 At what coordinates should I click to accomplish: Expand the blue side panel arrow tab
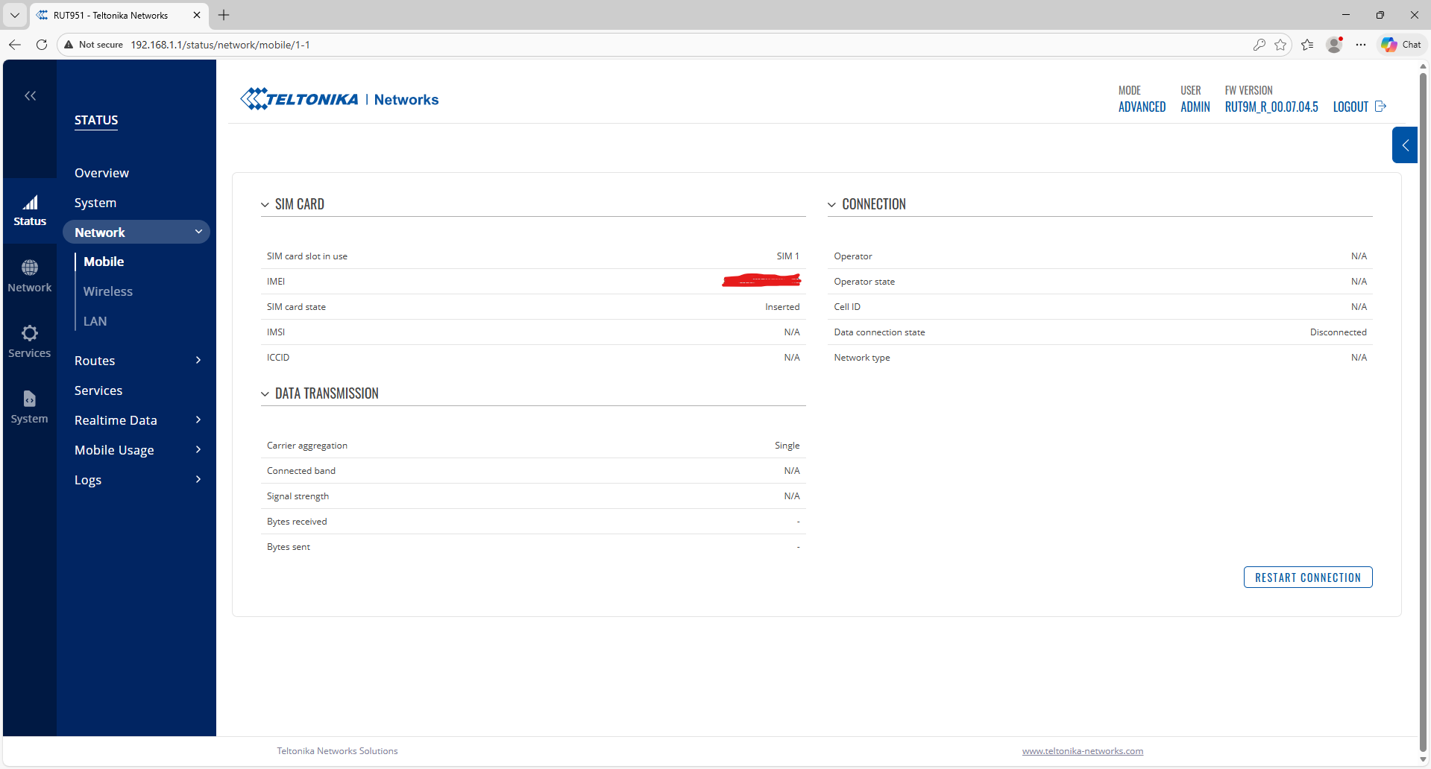coord(1404,145)
